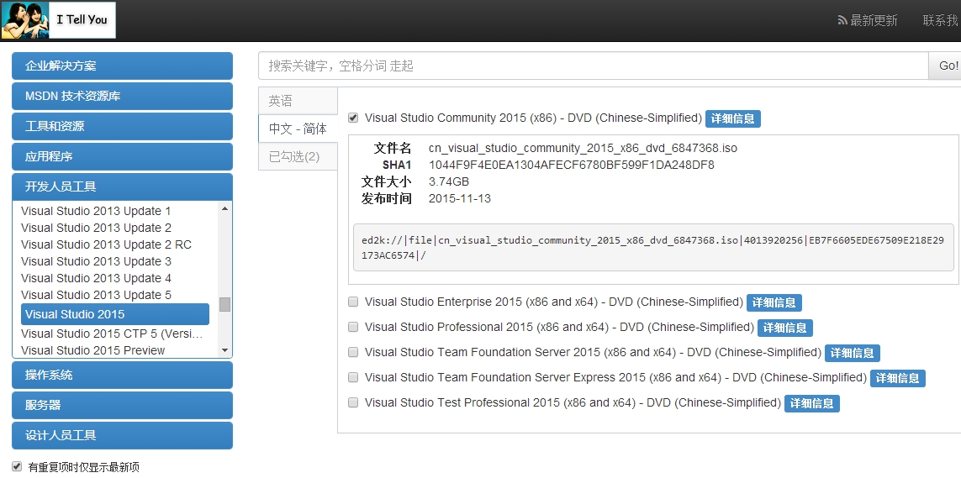Select Visual Studio 2013 Update 2 RC
Image resolution: width=961 pixels, height=478 pixels.
(x=106, y=244)
